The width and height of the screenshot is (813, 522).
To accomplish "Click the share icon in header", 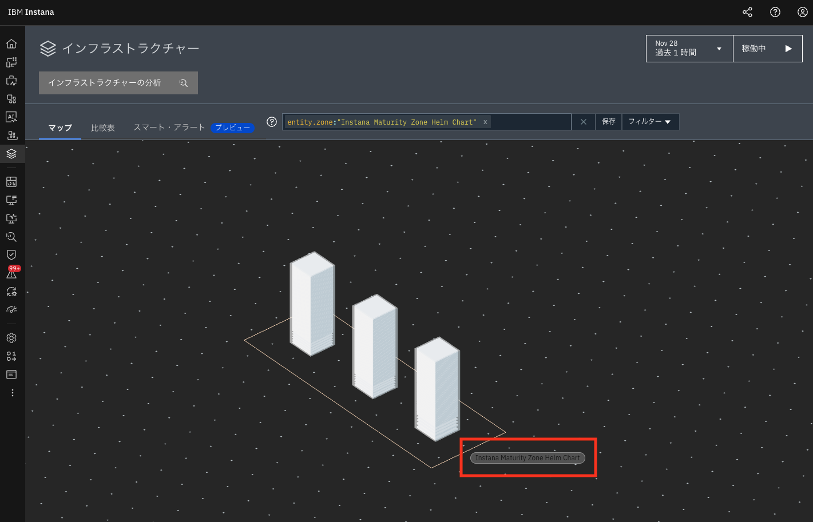I will 747,12.
